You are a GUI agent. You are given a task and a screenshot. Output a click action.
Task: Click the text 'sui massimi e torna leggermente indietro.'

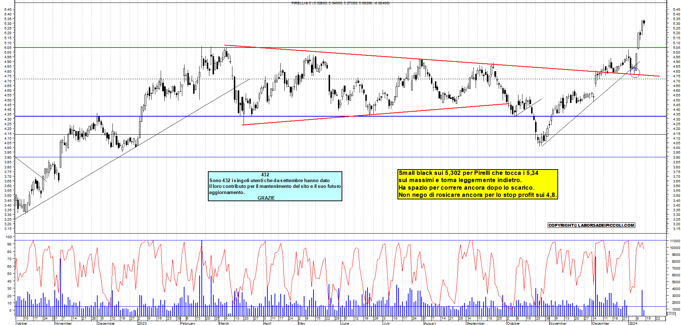460,180
